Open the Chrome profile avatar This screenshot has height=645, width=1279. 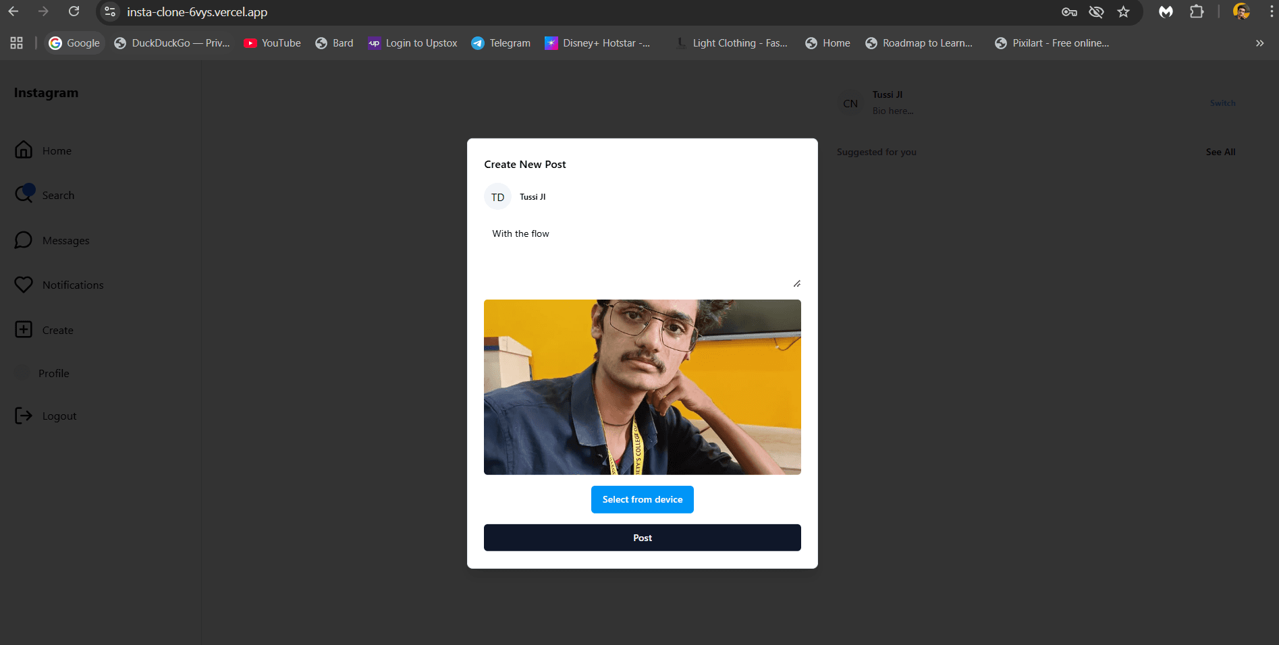tap(1241, 11)
